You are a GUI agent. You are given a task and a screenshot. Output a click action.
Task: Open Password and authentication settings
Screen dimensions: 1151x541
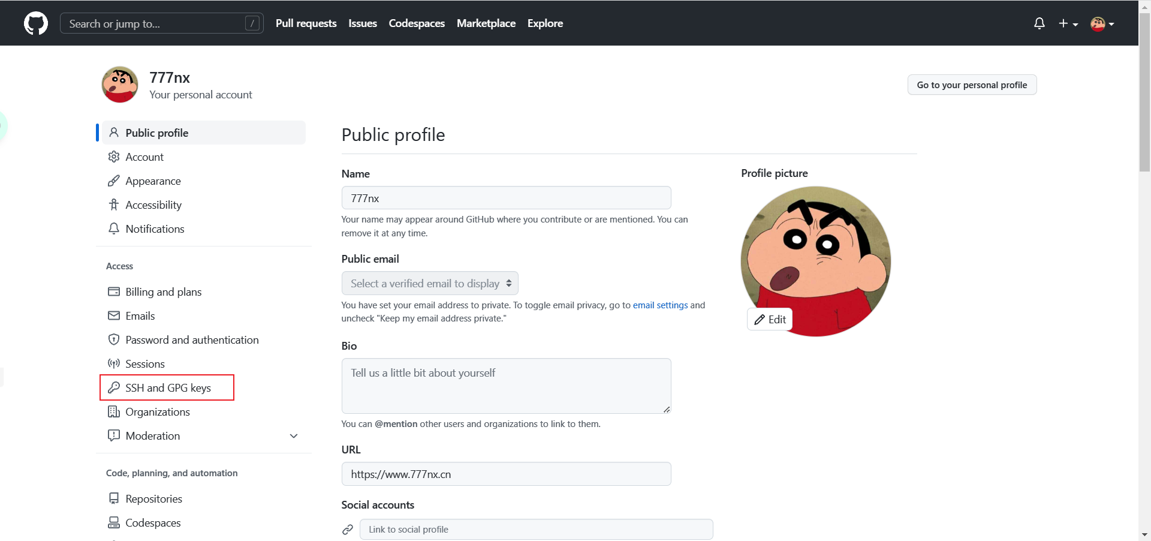pyautogui.click(x=204, y=339)
